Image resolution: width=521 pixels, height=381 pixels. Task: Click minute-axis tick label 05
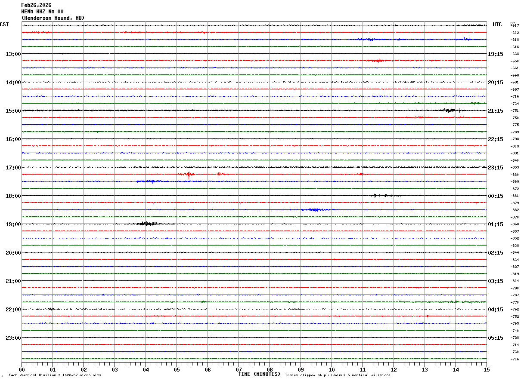(177, 369)
